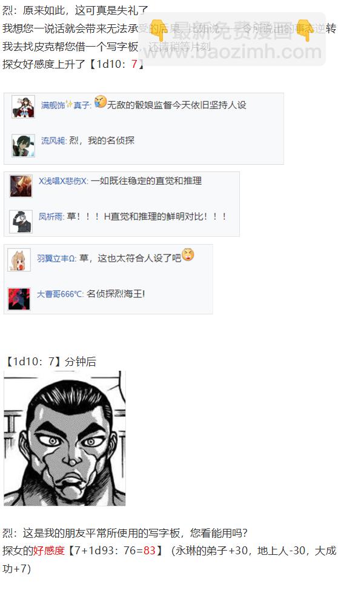Click right pointing-down hand emoji in watermark

pyautogui.click(x=306, y=30)
